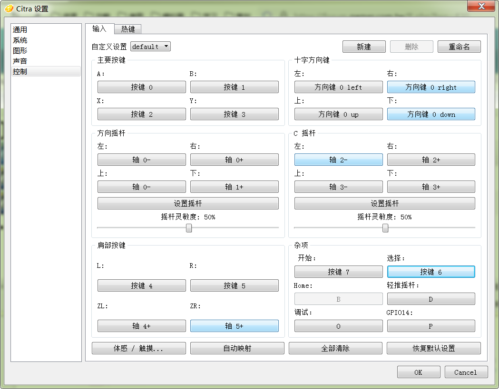Change D-pad down binding 方向键 0 down

tap(431, 114)
